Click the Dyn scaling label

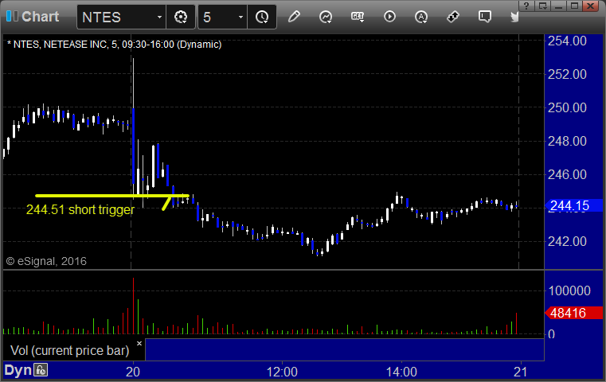[x=18, y=370]
